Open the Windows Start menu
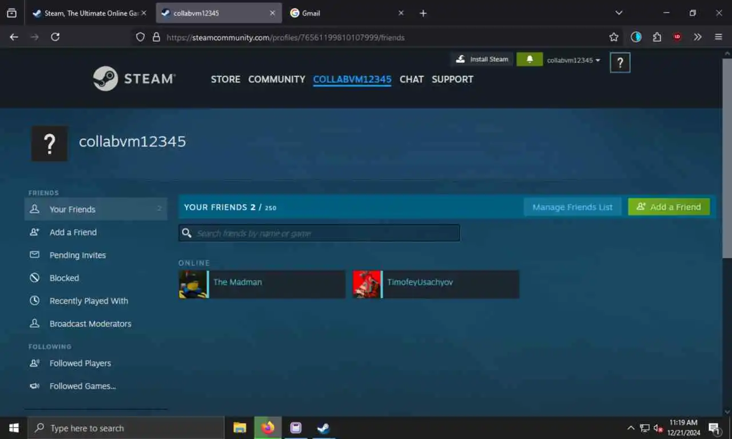732x439 pixels. coord(14,428)
